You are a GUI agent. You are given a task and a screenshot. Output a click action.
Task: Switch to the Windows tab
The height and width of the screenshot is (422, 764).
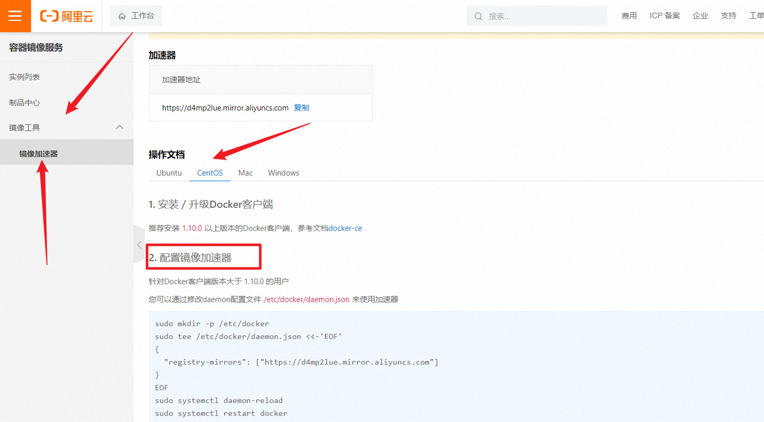click(x=284, y=173)
